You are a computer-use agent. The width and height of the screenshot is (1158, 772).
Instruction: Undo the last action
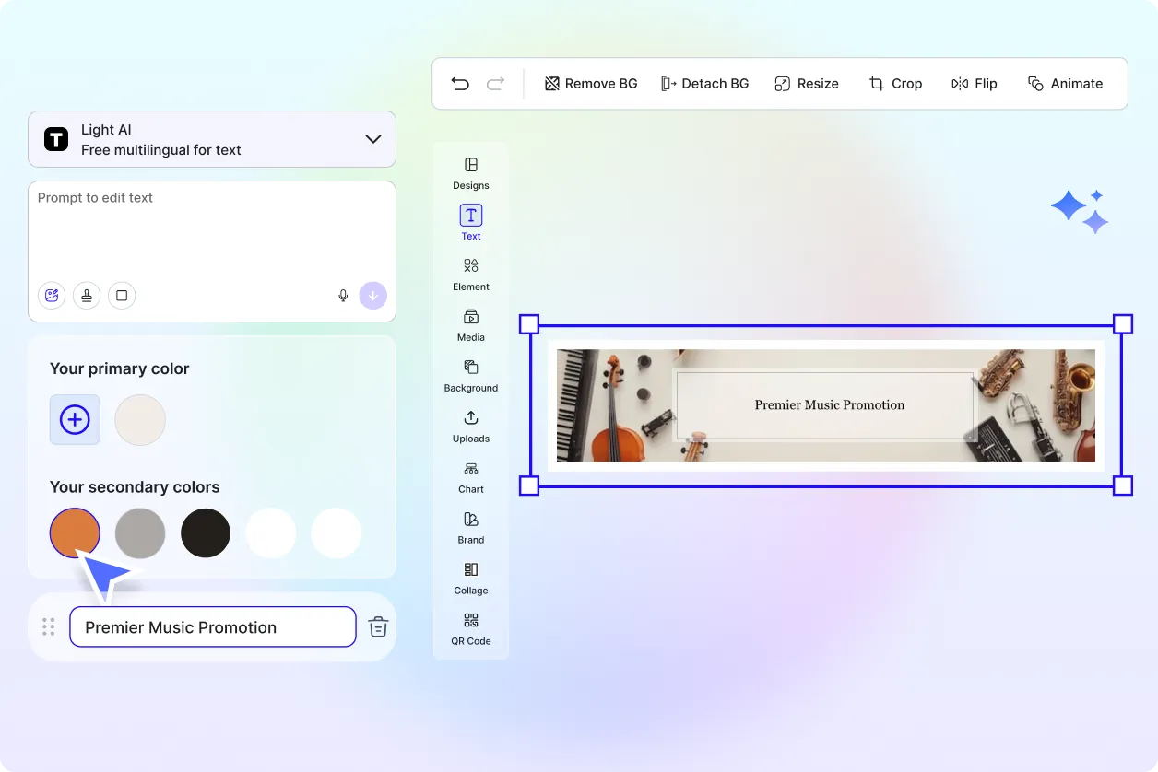point(460,84)
